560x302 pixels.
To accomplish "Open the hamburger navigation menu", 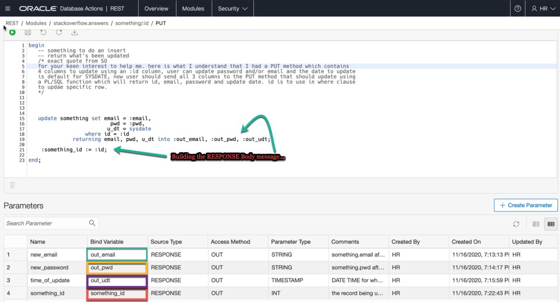I will (x=7, y=8).
